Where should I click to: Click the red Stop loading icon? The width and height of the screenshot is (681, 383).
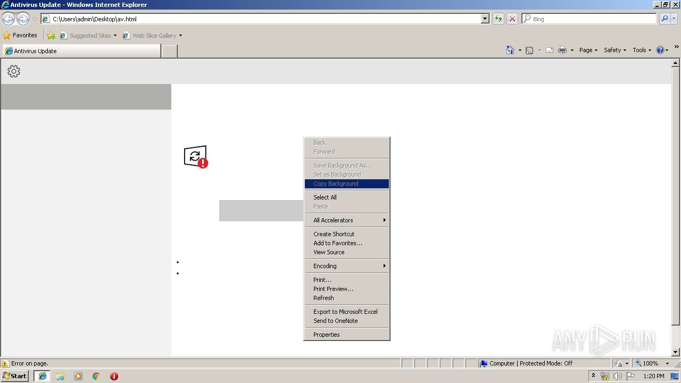coord(512,19)
